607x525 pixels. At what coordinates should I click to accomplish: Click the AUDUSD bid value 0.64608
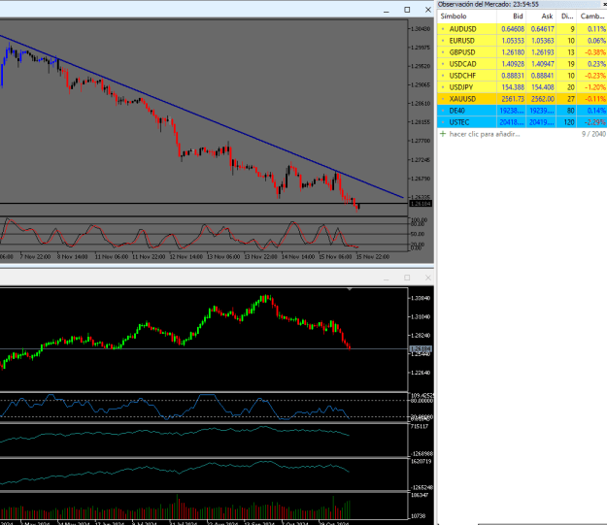(x=513, y=29)
